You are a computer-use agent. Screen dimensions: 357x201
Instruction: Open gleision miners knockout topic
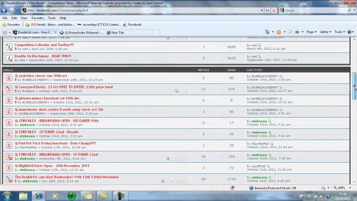tap(49, 98)
